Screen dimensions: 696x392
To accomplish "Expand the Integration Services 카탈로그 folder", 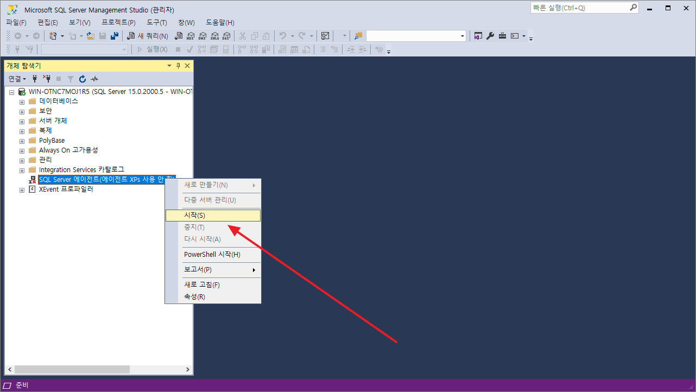I will pos(22,170).
